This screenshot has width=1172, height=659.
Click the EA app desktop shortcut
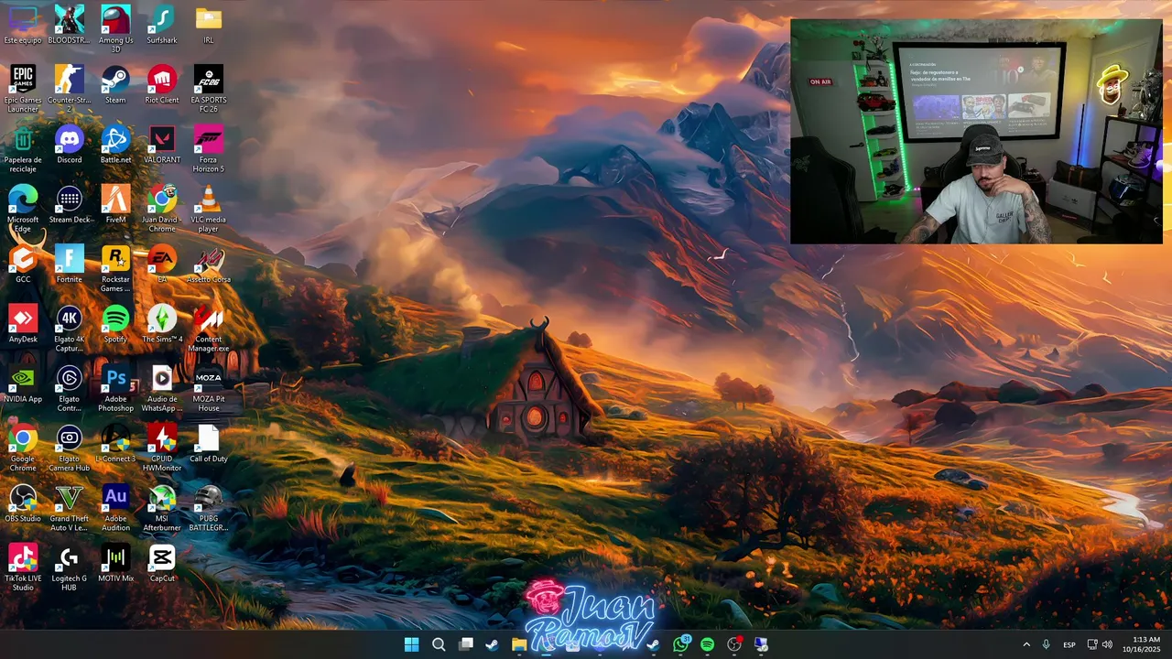(x=162, y=264)
